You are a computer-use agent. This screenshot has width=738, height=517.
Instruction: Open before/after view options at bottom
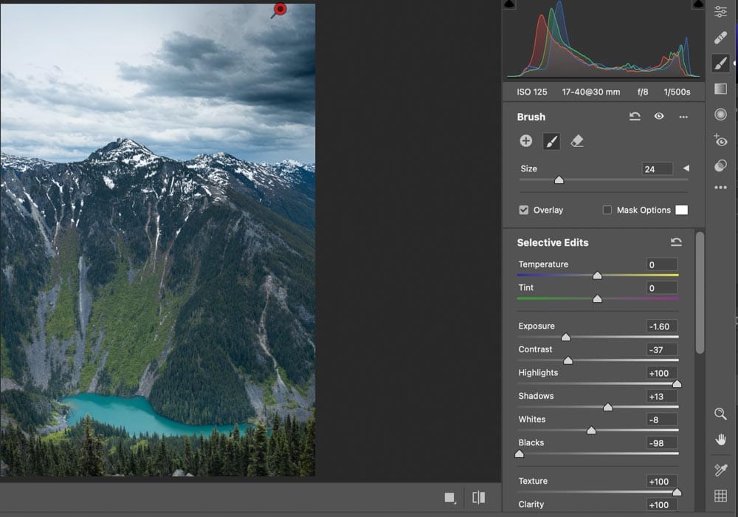pos(478,498)
